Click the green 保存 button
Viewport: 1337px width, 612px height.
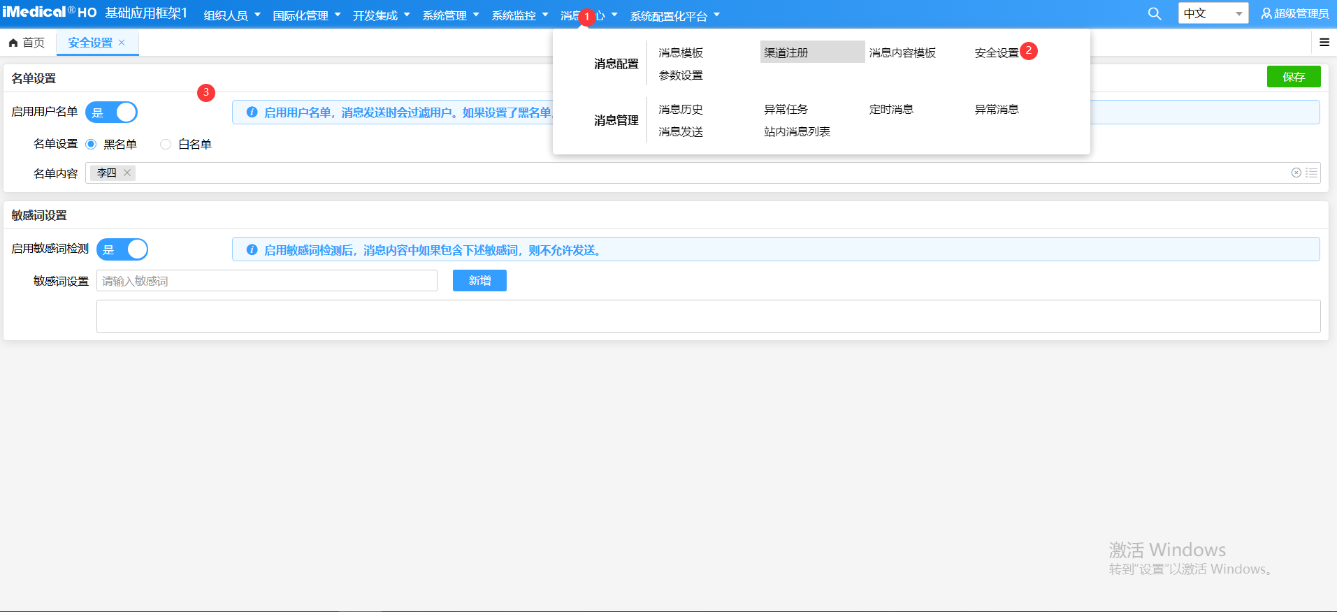pos(1293,77)
